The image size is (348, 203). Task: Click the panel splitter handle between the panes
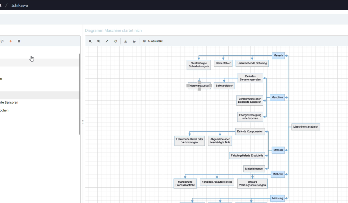[83, 122]
